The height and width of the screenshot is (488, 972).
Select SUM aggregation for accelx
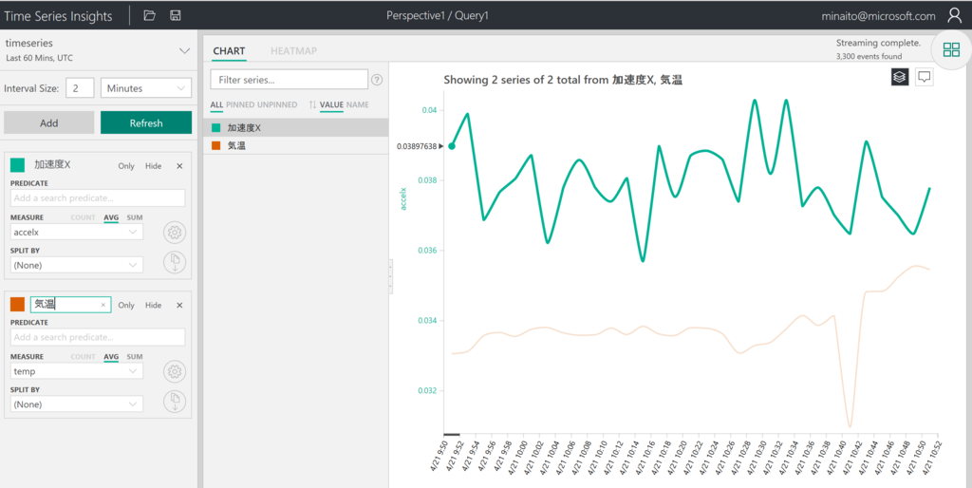[135, 217]
